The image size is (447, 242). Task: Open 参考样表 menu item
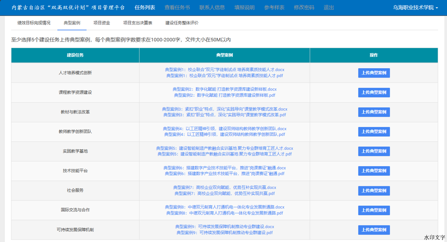click(274, 8)
